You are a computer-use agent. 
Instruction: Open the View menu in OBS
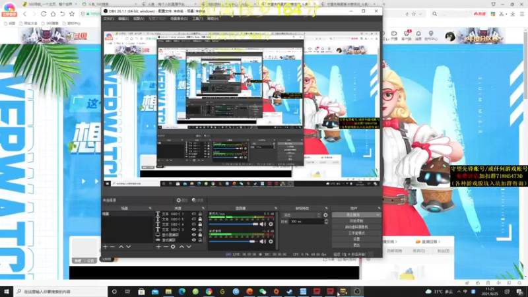(x=139, y=18)
